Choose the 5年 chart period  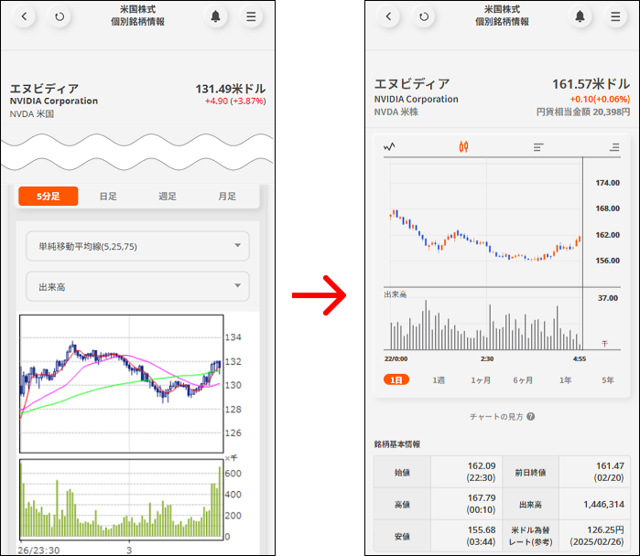tap(607, 380)
